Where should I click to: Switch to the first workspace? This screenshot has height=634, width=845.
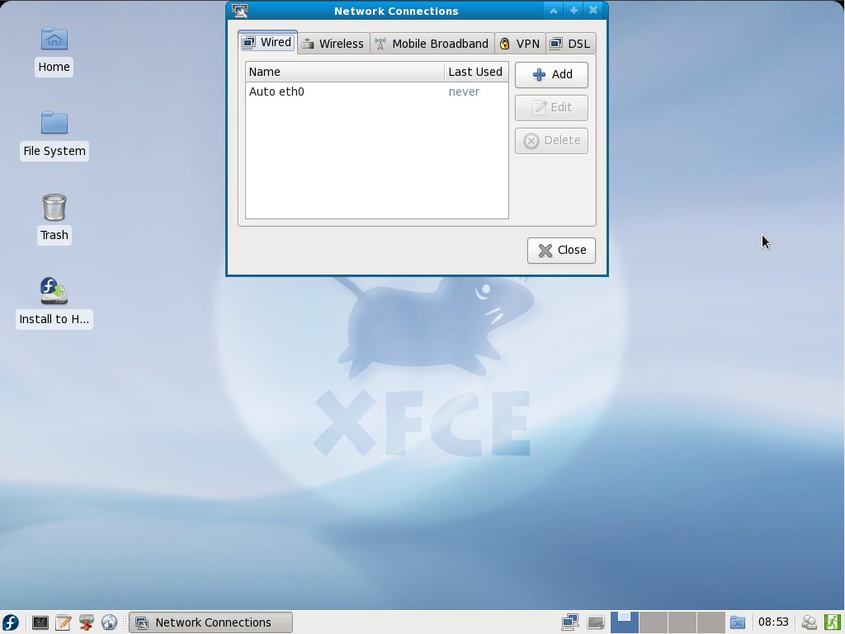tap(624, 622)
